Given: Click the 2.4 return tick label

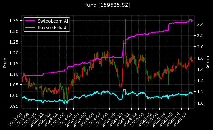Looking at the screenshot, I should coord(199,24).
